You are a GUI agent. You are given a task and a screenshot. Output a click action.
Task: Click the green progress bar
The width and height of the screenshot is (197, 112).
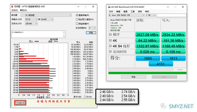tap(147, 73)
